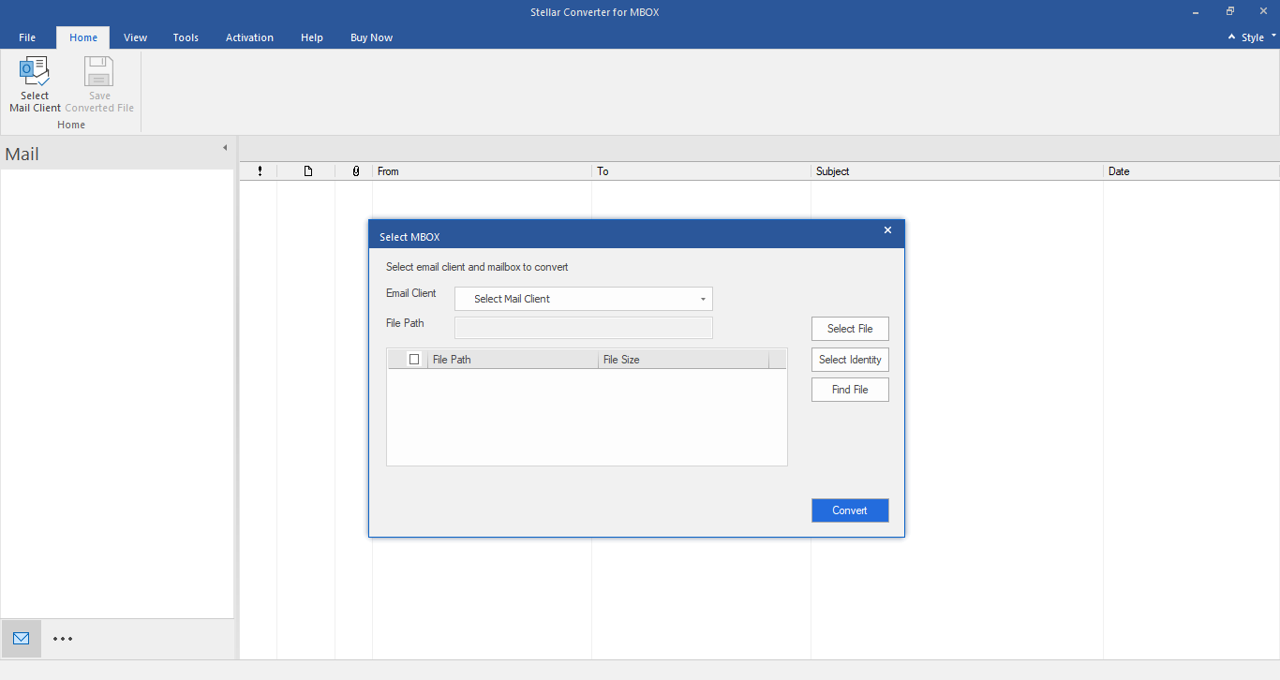Sort by the document type column icon
Viewport: 1280px width, 680px height.
click(x=307, y=171)
